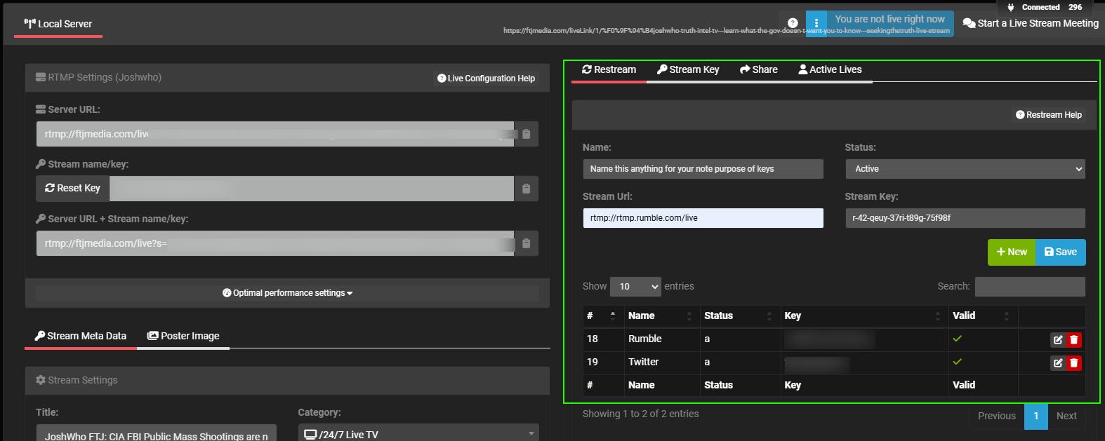Viewport: 1105px width, 441px height.
Task: Copy the Server URL + Stream key combined
Action: (x=526, y=243)
